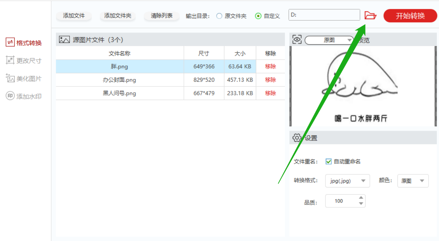Screen dimensions: 439x241
Task: Remove 黑人问号.png using its 移除 link
Action: tap(271, 93)
